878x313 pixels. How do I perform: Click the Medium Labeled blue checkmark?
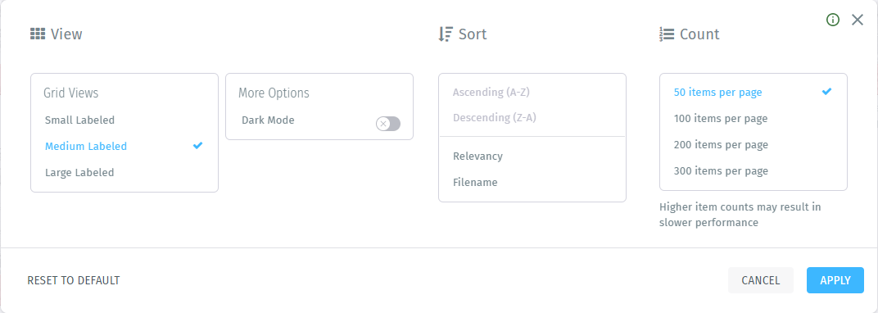click(197, 146)
